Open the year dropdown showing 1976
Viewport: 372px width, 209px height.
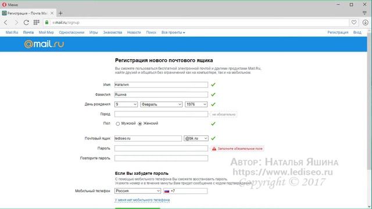tap(196, 105)
